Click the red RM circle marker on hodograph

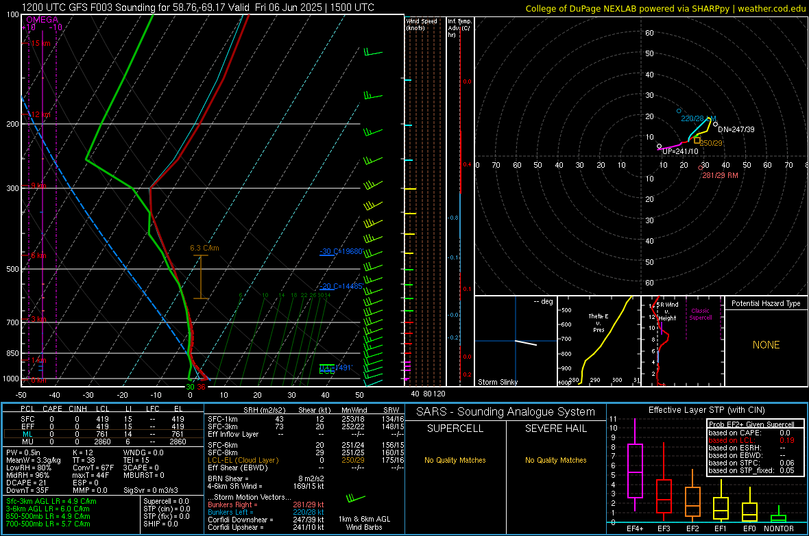tap(700, 168)
